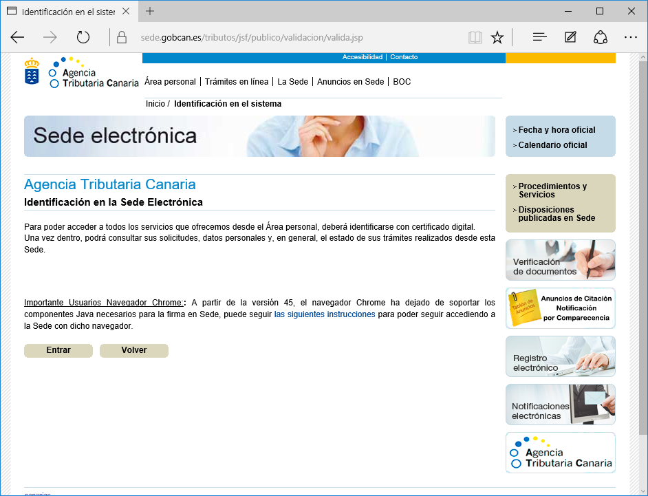Maximize the browser window

coord(600,11)
